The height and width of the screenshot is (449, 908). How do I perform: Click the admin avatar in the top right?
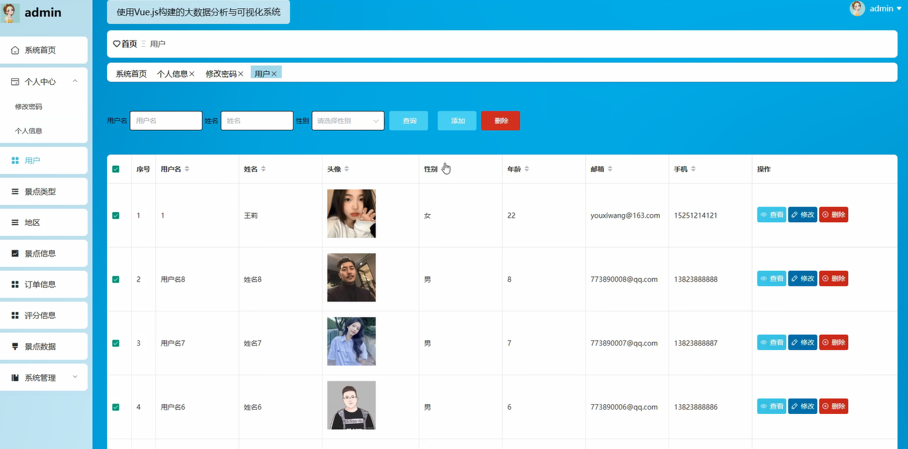(858, 9)
